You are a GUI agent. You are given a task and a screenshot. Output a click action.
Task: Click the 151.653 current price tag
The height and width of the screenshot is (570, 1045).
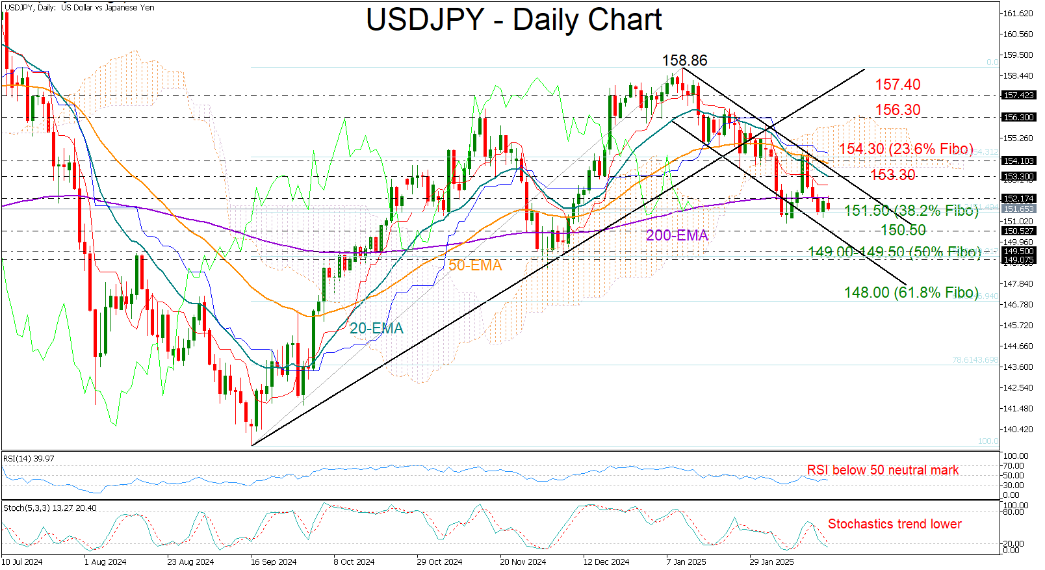[1018, 209]
